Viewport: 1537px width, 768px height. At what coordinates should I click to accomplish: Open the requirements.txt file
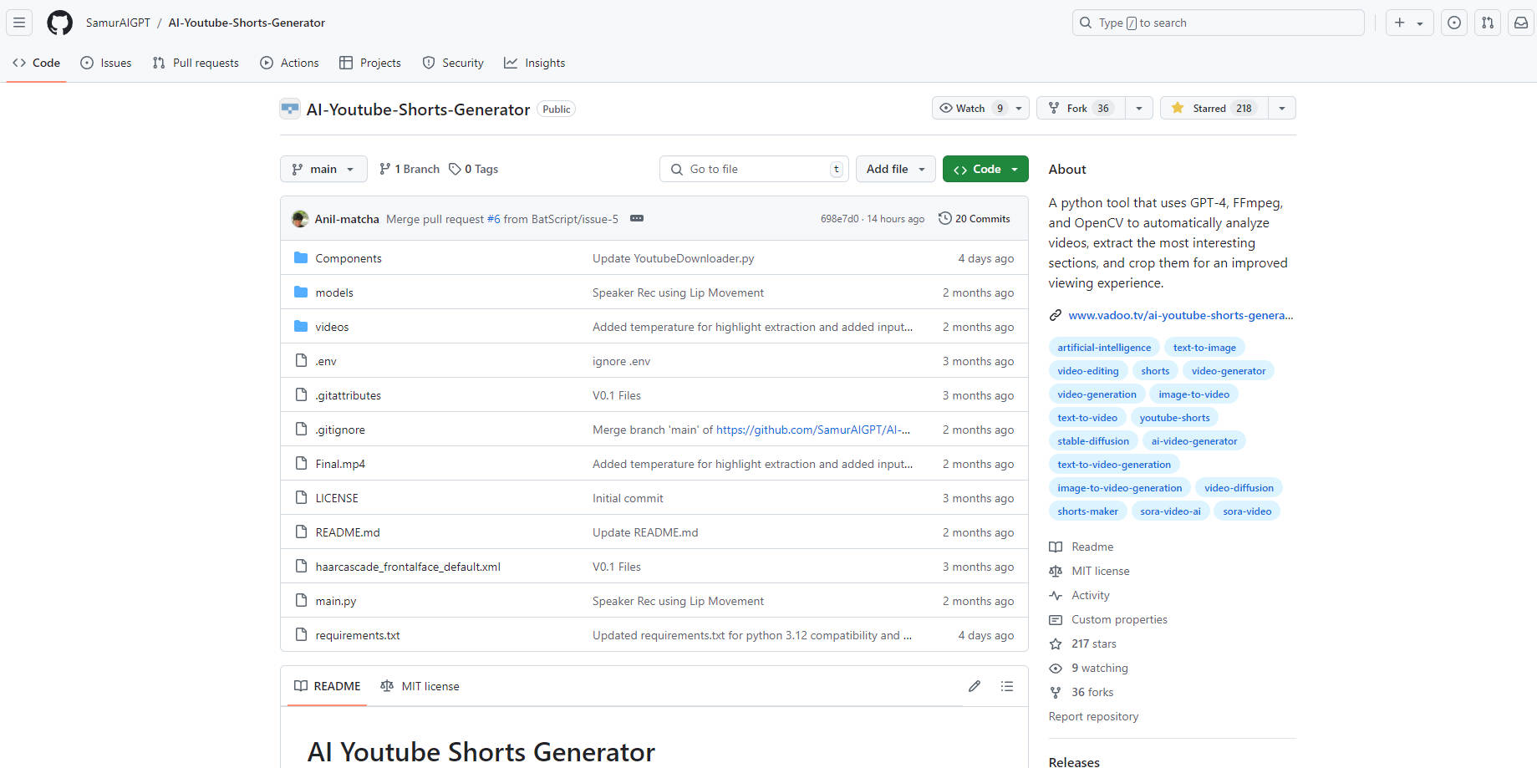tap(357, 635)
